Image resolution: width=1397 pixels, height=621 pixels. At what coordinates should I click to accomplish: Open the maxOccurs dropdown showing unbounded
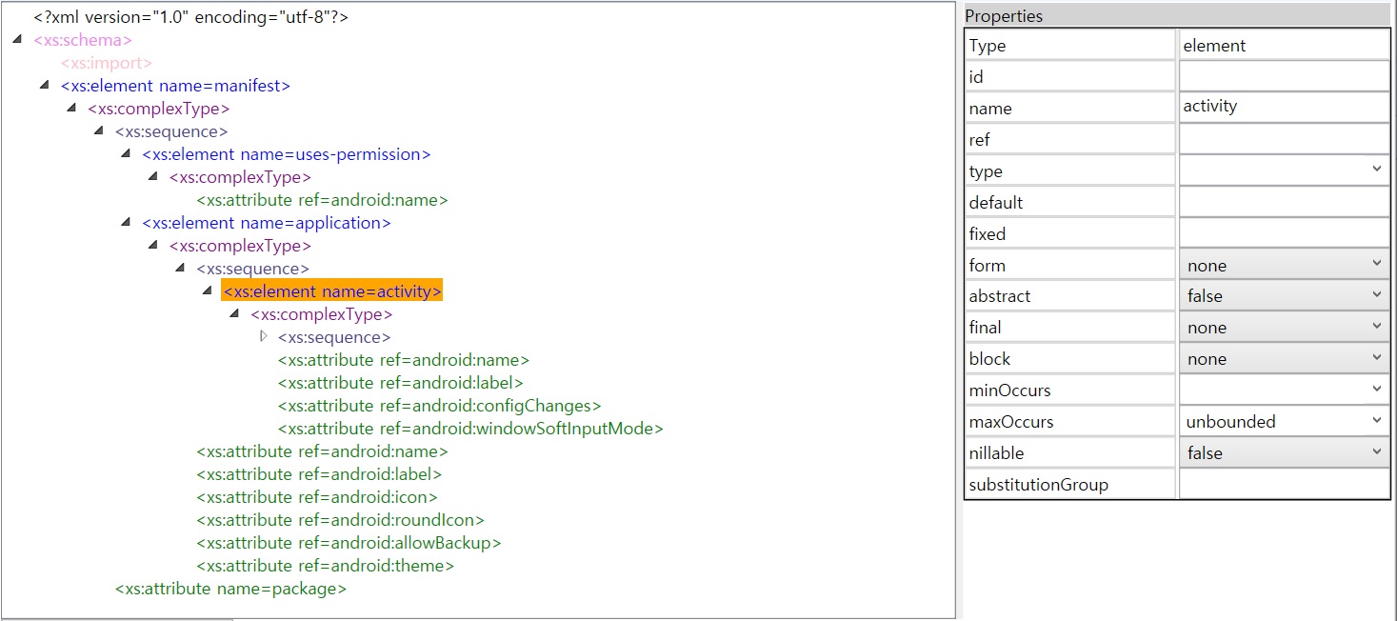coord(1285,421)
